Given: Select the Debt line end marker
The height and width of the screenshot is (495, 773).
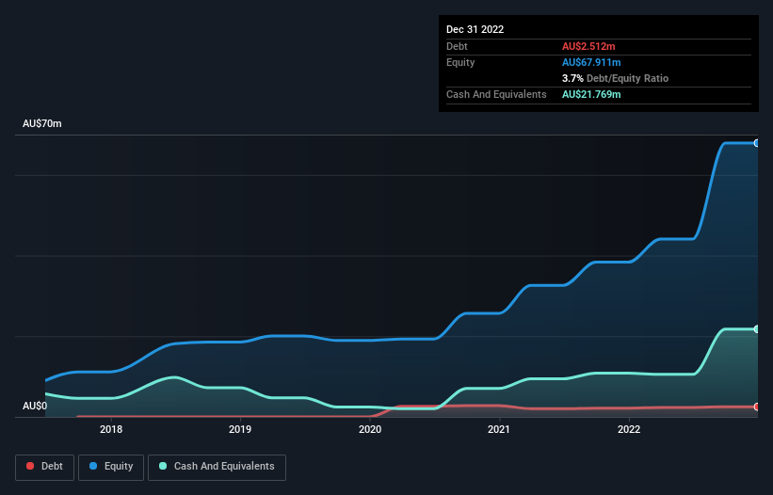Looking at the screenshot, I should pos(757,407).
